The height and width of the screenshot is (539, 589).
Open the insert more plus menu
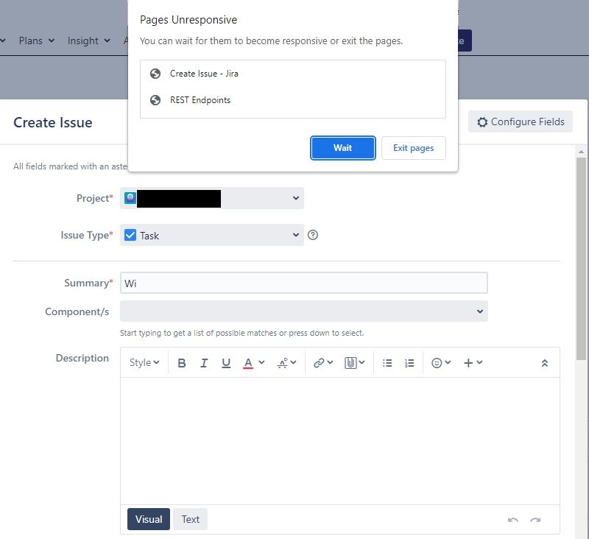473,363
